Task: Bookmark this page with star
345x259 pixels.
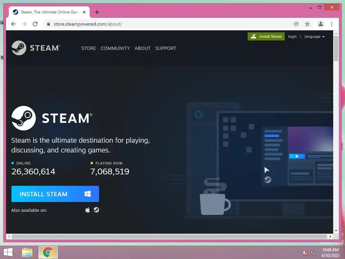Action: click(x=307, y=24)
